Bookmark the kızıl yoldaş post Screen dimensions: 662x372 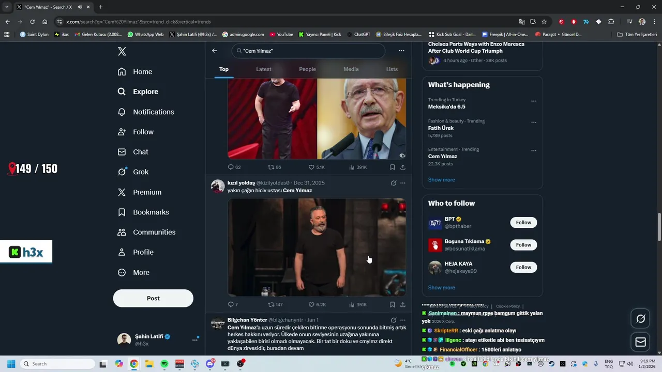(393, 305)
